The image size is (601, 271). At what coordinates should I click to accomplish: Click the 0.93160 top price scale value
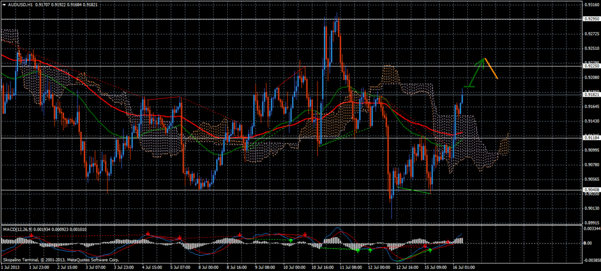[591, 5]
